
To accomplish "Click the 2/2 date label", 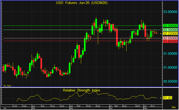I will pos(33,106).
